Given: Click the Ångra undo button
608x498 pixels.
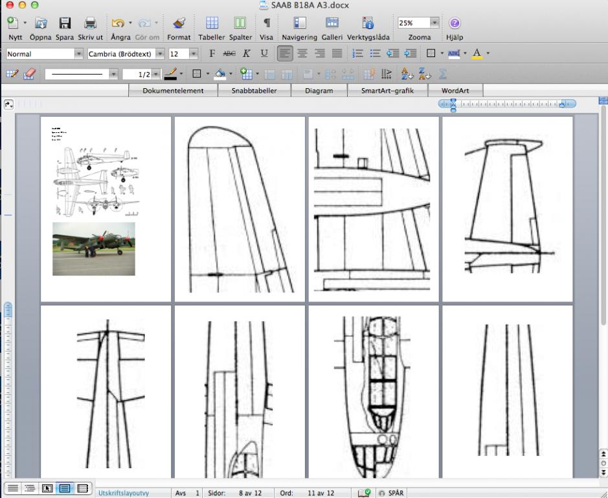Looking at the screenshot, I should [118, 24].
